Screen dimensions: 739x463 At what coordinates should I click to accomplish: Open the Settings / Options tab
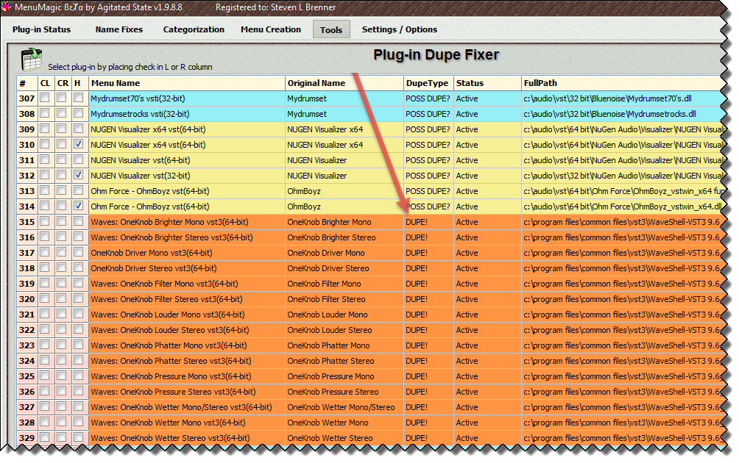pos(399,29)
